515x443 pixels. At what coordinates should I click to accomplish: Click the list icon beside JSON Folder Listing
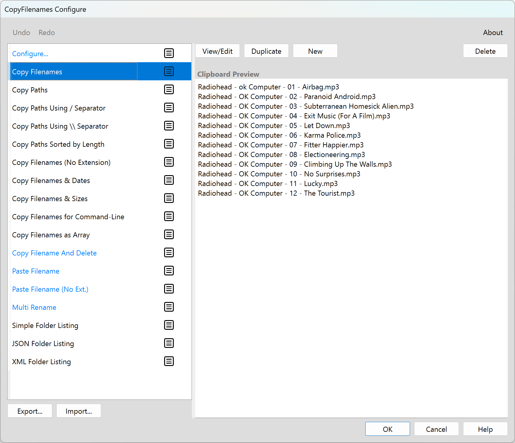coord(169,343)
